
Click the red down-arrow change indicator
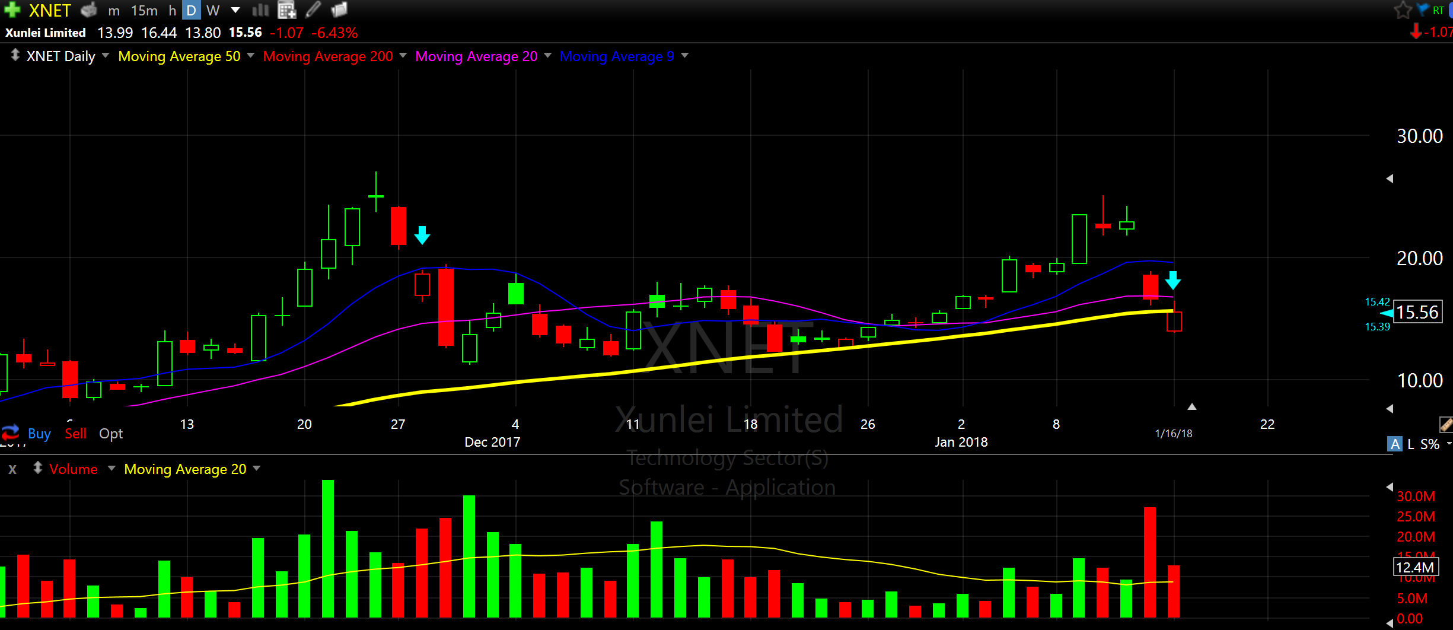1416,31
